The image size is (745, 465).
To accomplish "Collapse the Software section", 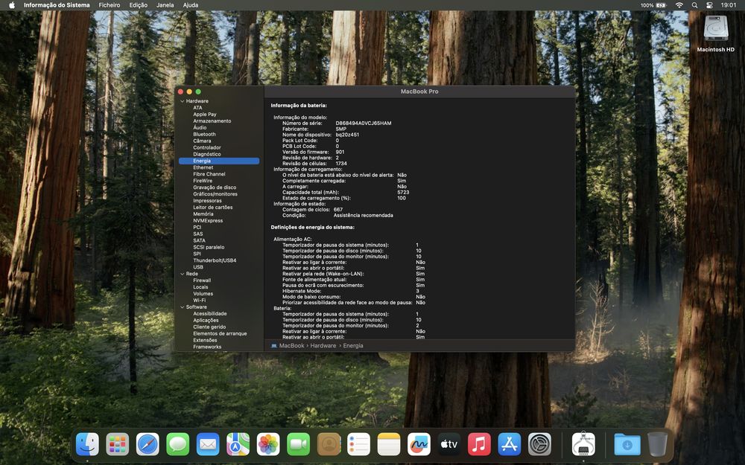I will click(182, 307).
